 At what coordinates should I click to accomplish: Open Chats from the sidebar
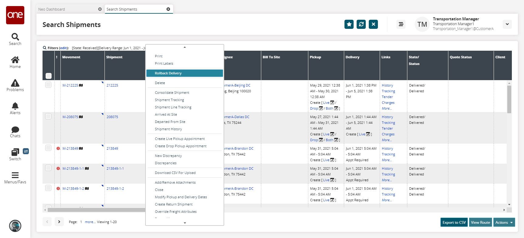click(x=15, y=130)
